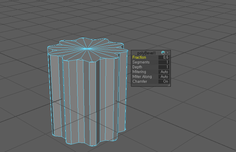Select the Fraction value field 0,6
The width and height of the screenshot is (236, 152).
[164, 57]
